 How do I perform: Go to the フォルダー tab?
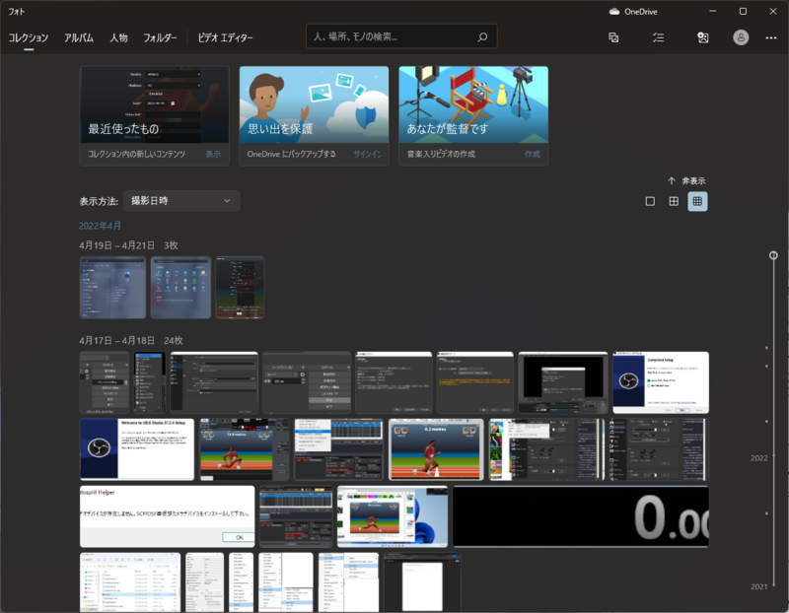160,37
